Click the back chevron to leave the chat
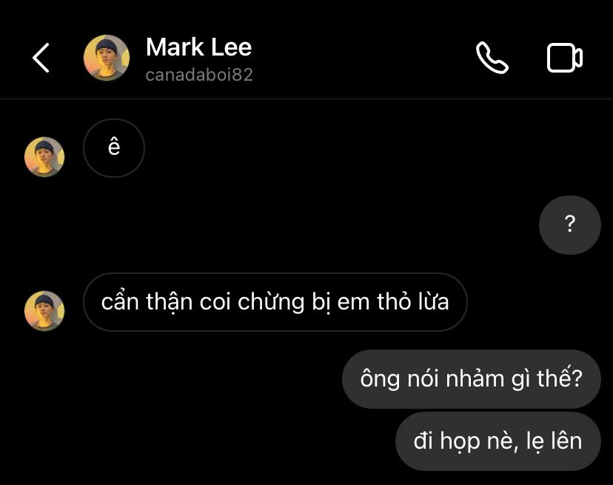This screenshot has height=485, width=613. [41, 58]
